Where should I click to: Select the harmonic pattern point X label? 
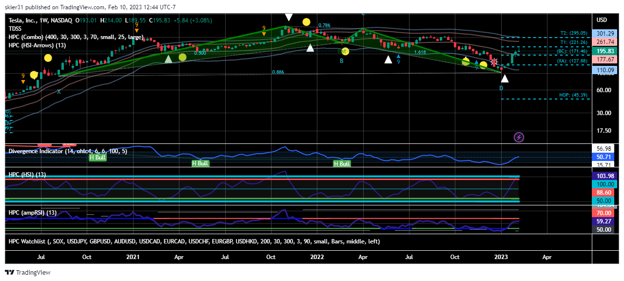point(59,91)
